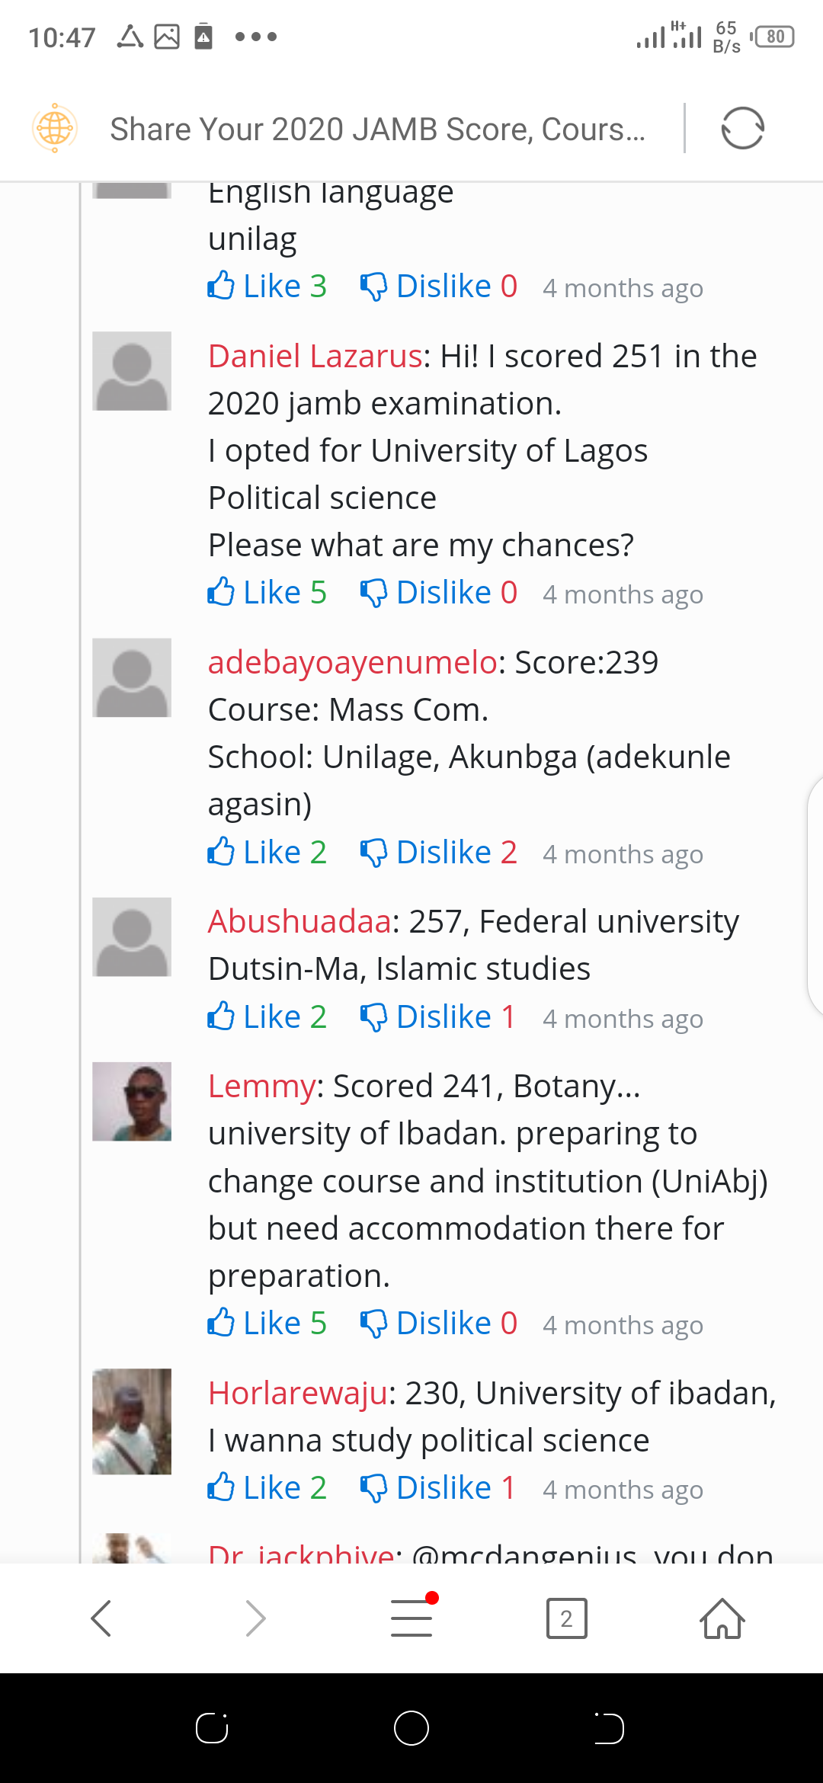This screenshot has height=1783, width=823.
Task: Tap the page title in address bar
Action: [377, 130]
